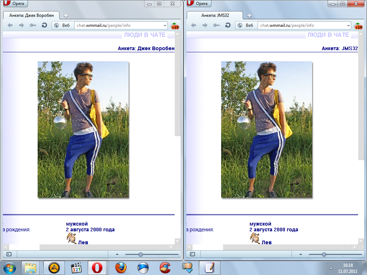Go forward in the left Opera window
Viewport: 367px width, 275px height.
pos(21,25)
